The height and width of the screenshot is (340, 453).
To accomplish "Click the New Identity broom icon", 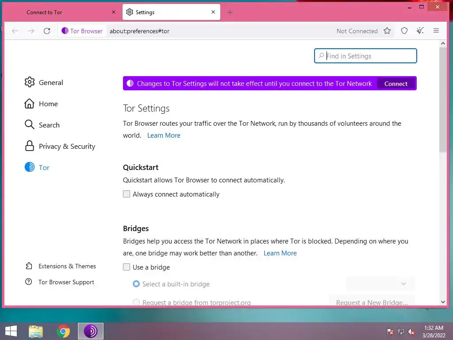I will tap(420, 31).
